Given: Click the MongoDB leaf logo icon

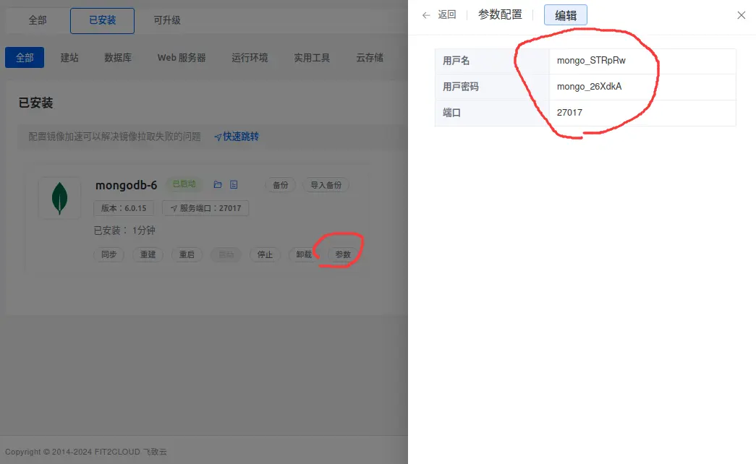Looking at the screenshot, I should click(59, 197).
